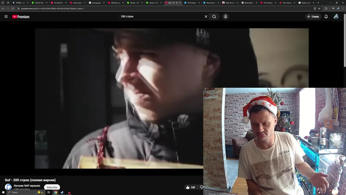Switch to the Reservation tab
Image resolution: width=346 pixels, height=195 pixels.
coord(249,3)
